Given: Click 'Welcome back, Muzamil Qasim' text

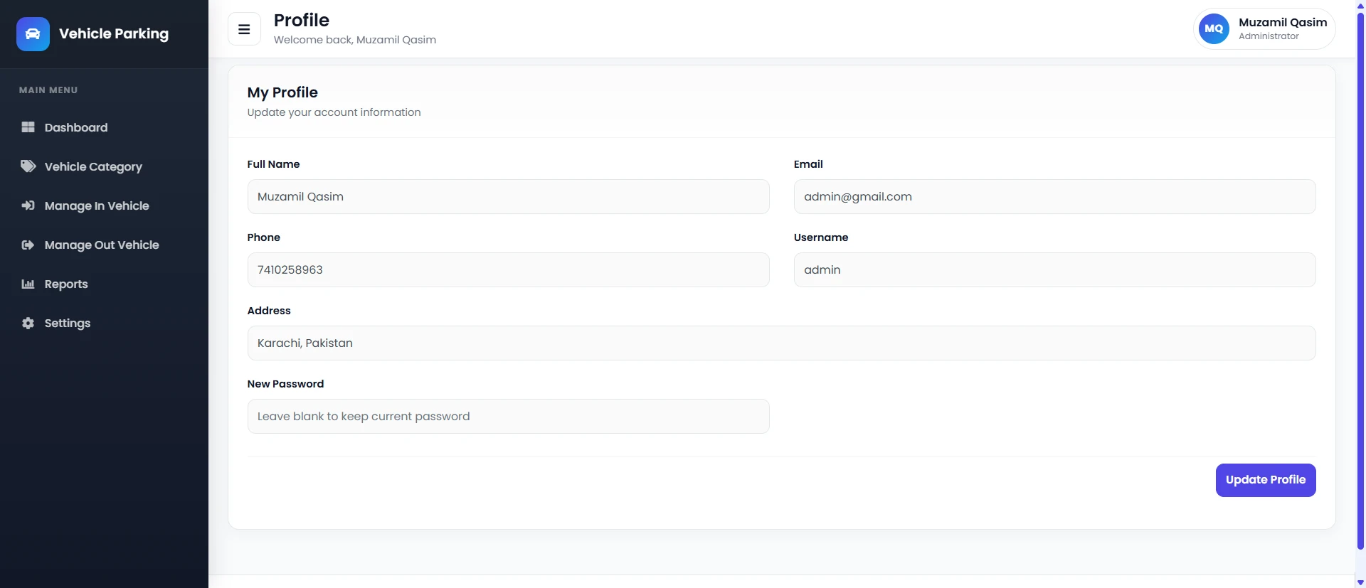Looking at the screenshot, I should pos(355,40).
